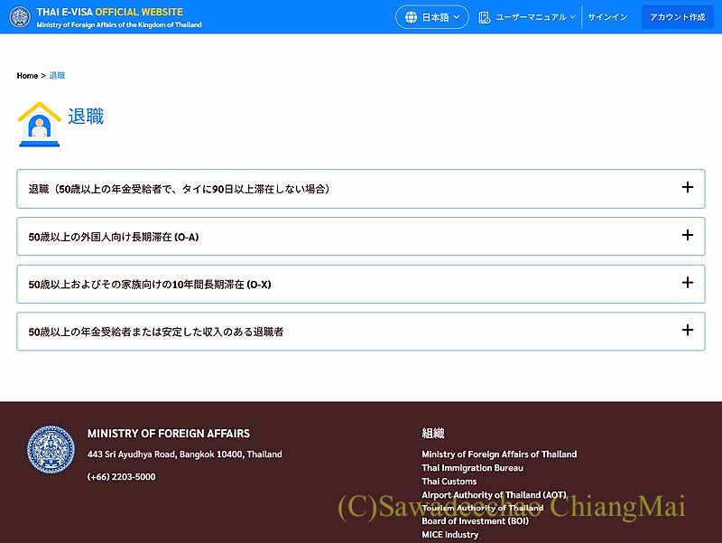Click the globe language icon
This screenshot has height=543, width=722.
[411, 17]
